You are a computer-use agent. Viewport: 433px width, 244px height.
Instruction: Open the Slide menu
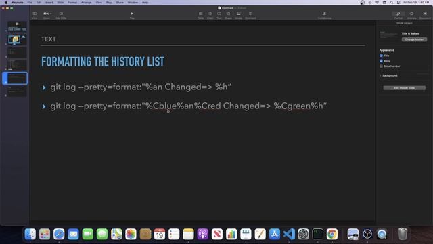(60, 3)
